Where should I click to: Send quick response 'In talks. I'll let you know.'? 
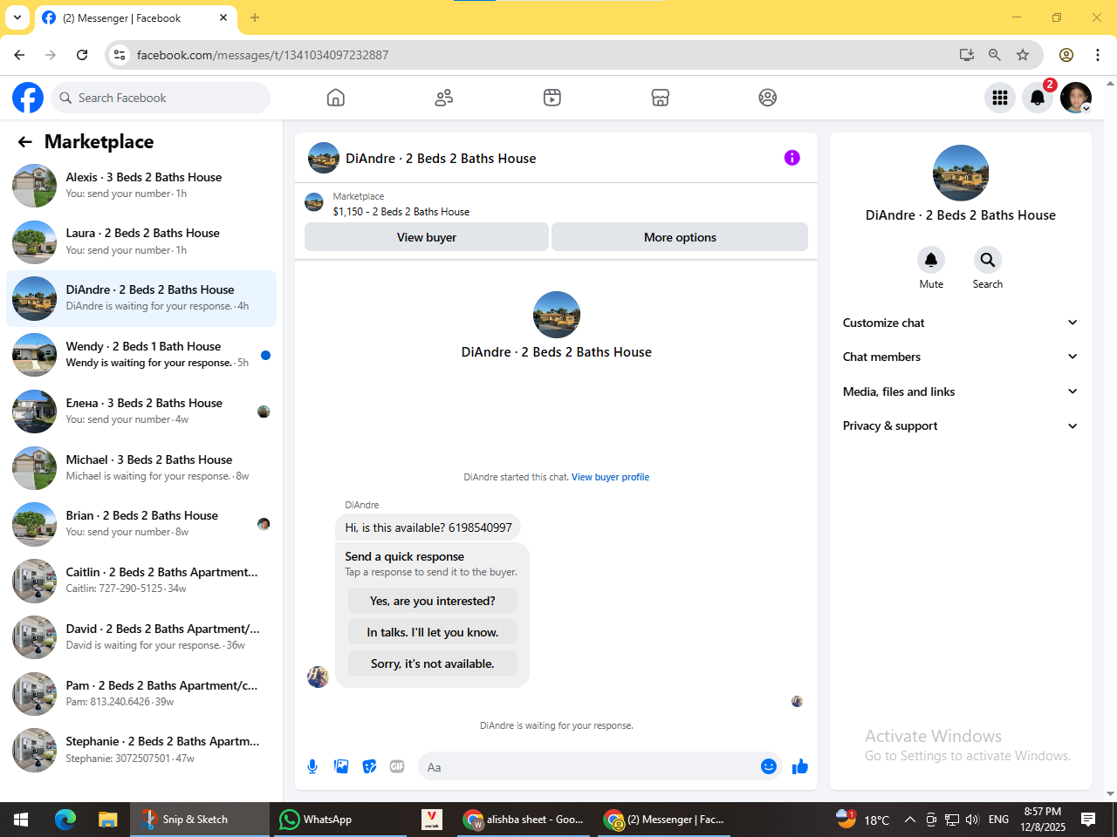click(x=433, y=632)
